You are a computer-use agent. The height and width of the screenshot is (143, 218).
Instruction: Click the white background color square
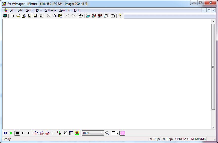coord(114,133)
